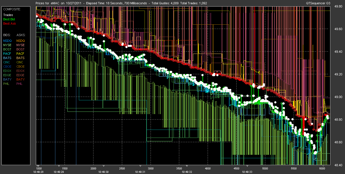
Task: Click EDGX in the BIDS legend column
Action: (7, 71)
